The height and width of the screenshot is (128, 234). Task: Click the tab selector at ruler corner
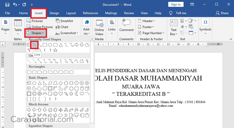3,44
